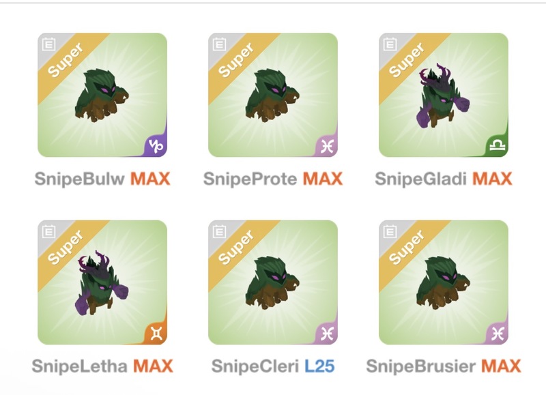
Task: Click the calendar event icon on SnipeGladi card
Action: [x=390, y=44]
